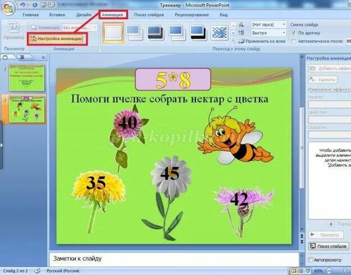
Task: Choose the fifth transition effect with black backdrop
Action: tap(198, 33)
